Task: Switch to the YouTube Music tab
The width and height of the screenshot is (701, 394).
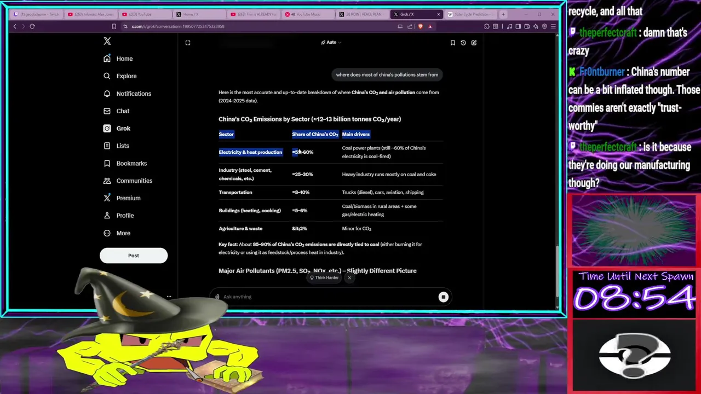Action: tap(307, 14)
